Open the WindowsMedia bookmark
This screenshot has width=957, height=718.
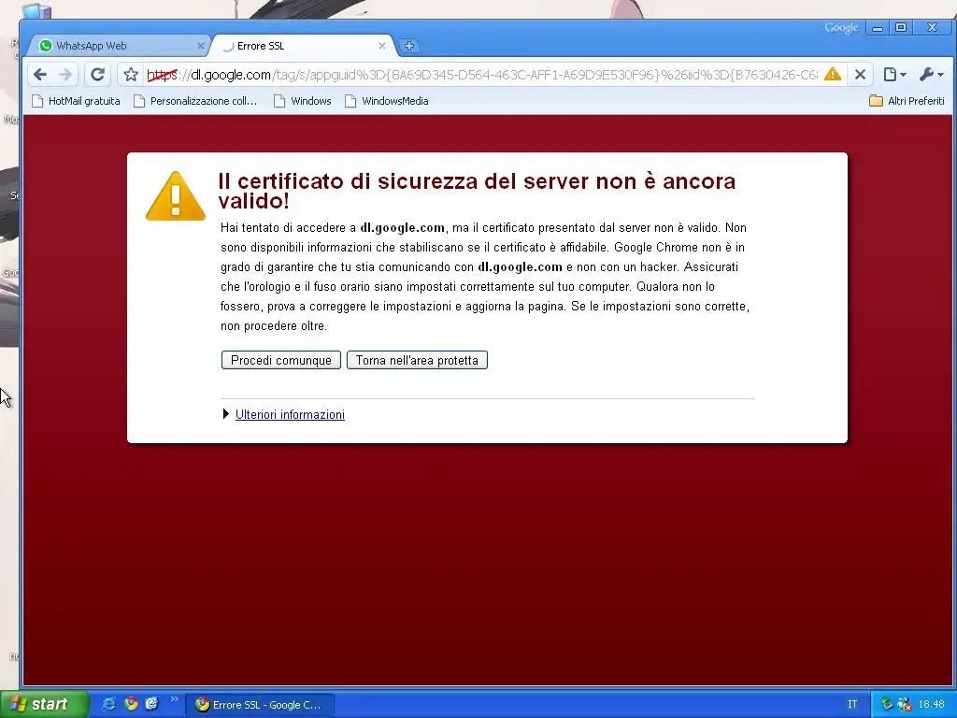387,101
